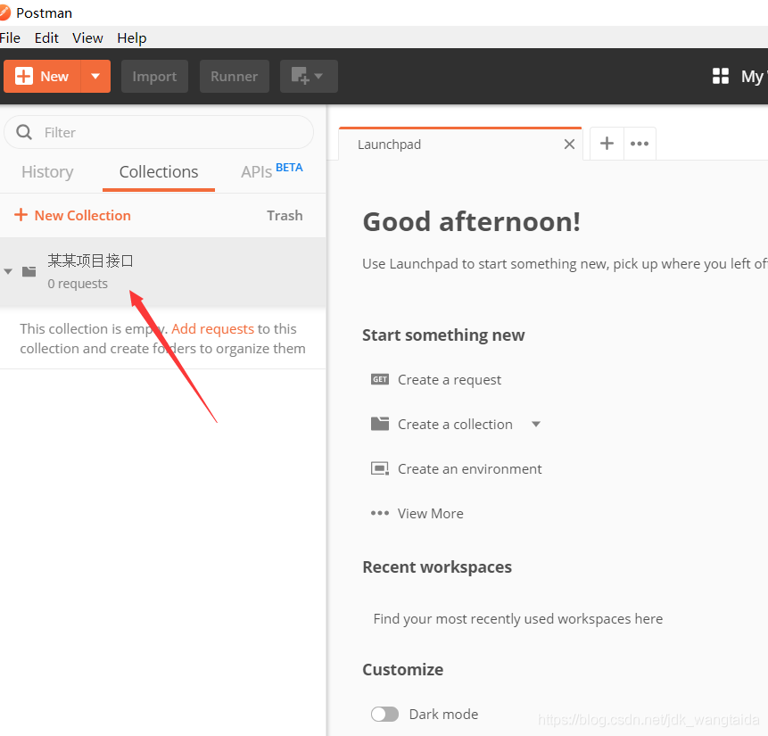The image size is (768, 736).
Task: Click the Import button
Action: tap(154, 77)
